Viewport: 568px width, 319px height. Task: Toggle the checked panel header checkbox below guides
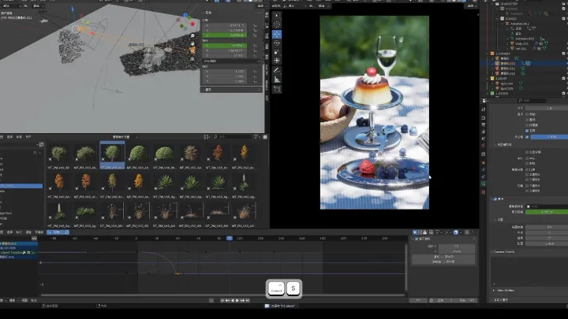(x=495, y=199)
